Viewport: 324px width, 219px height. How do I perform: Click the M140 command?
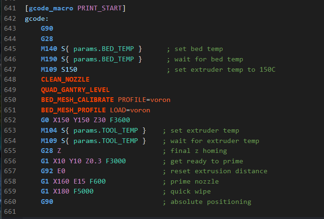49,49
